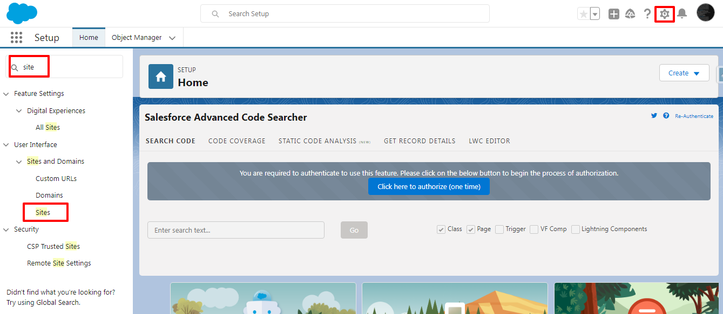Open Custom URLs in the tree
Screen dimensions: 723x314
tap(56, 178)
